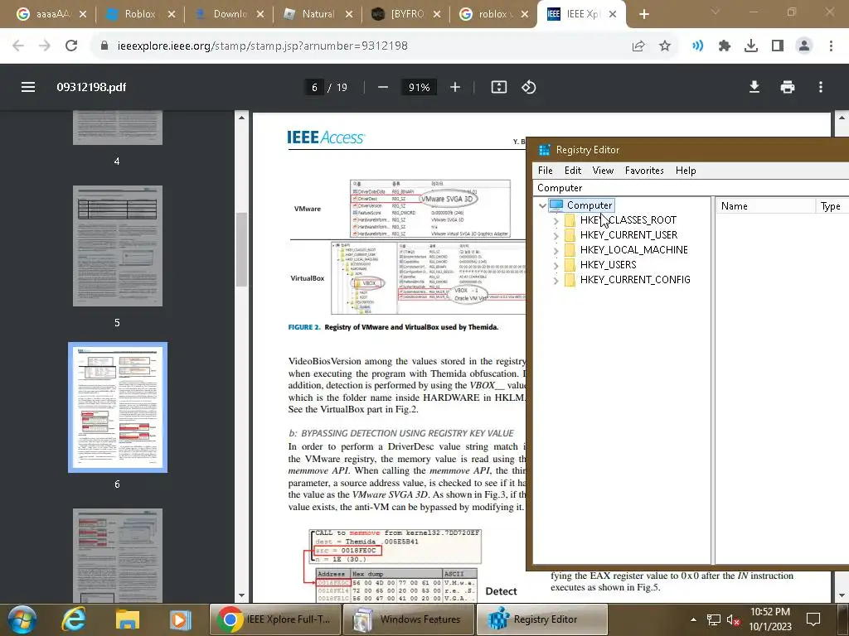Select the HKEY_LOCAL_MACHINE key
The height and width of the screenshot is (636, 849).
634,250
